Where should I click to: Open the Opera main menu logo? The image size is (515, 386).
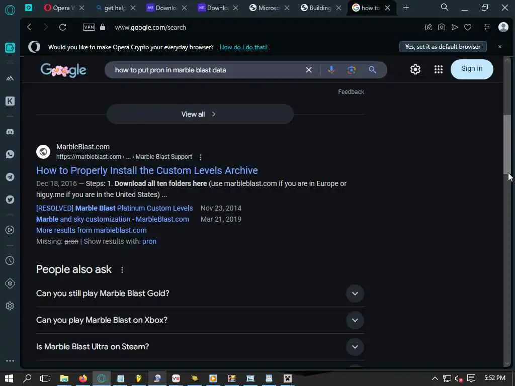10,10
